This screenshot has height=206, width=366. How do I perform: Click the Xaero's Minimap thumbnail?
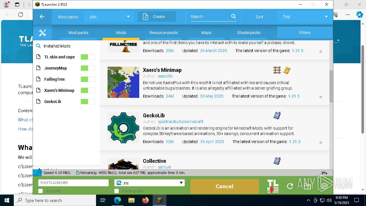(x=123, y=82)
